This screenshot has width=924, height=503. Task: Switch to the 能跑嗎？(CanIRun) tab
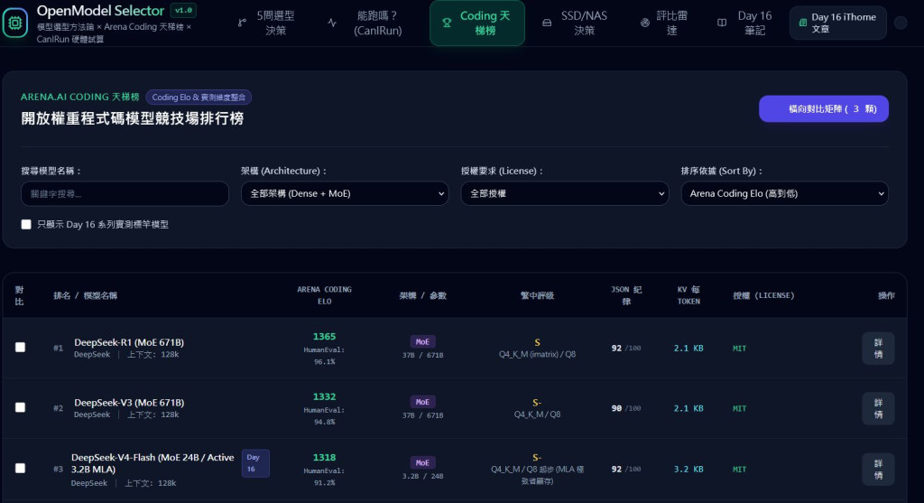[x=368, y=23]
